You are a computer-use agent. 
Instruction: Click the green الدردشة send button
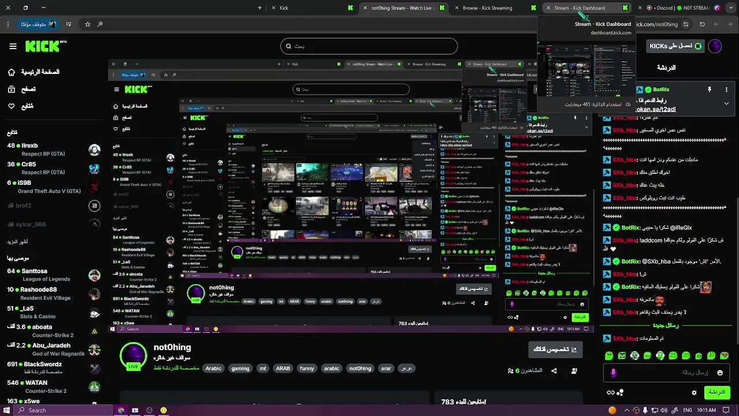click(x=716, y=392)
